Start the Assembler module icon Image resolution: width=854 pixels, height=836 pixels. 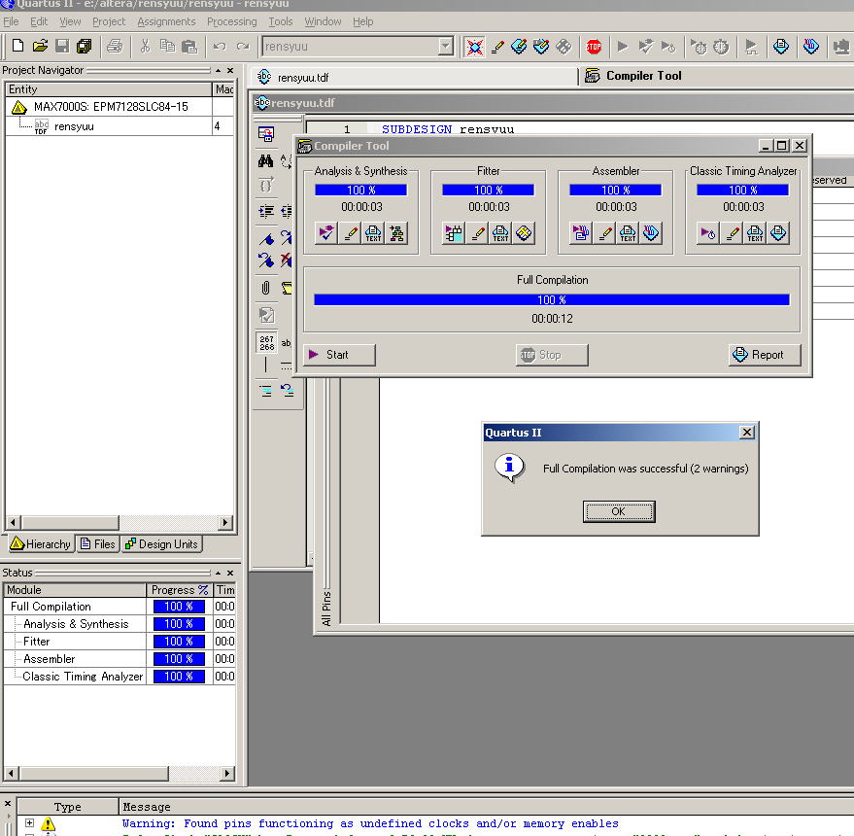point(581,233)
